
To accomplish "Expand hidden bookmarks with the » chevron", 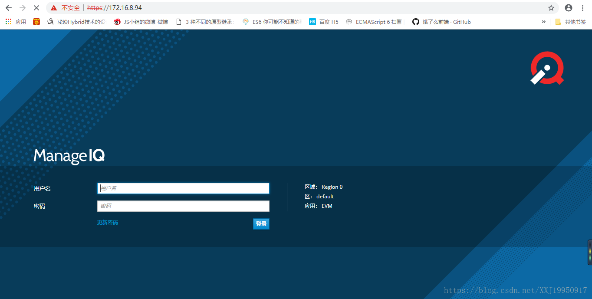I will pos(543,22).
